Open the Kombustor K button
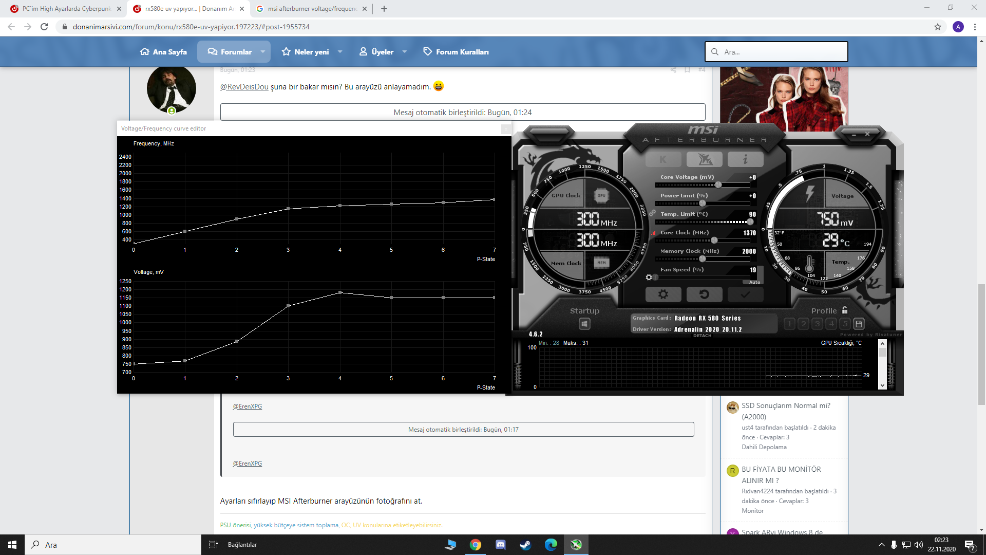This screenshot has height=555, width=986. point(663,159)
